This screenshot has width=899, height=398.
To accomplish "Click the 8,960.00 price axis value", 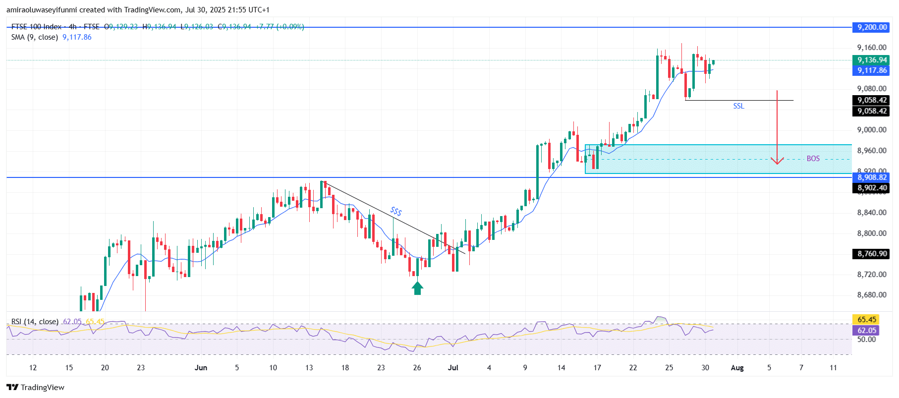I will click(x=872, y=151).
